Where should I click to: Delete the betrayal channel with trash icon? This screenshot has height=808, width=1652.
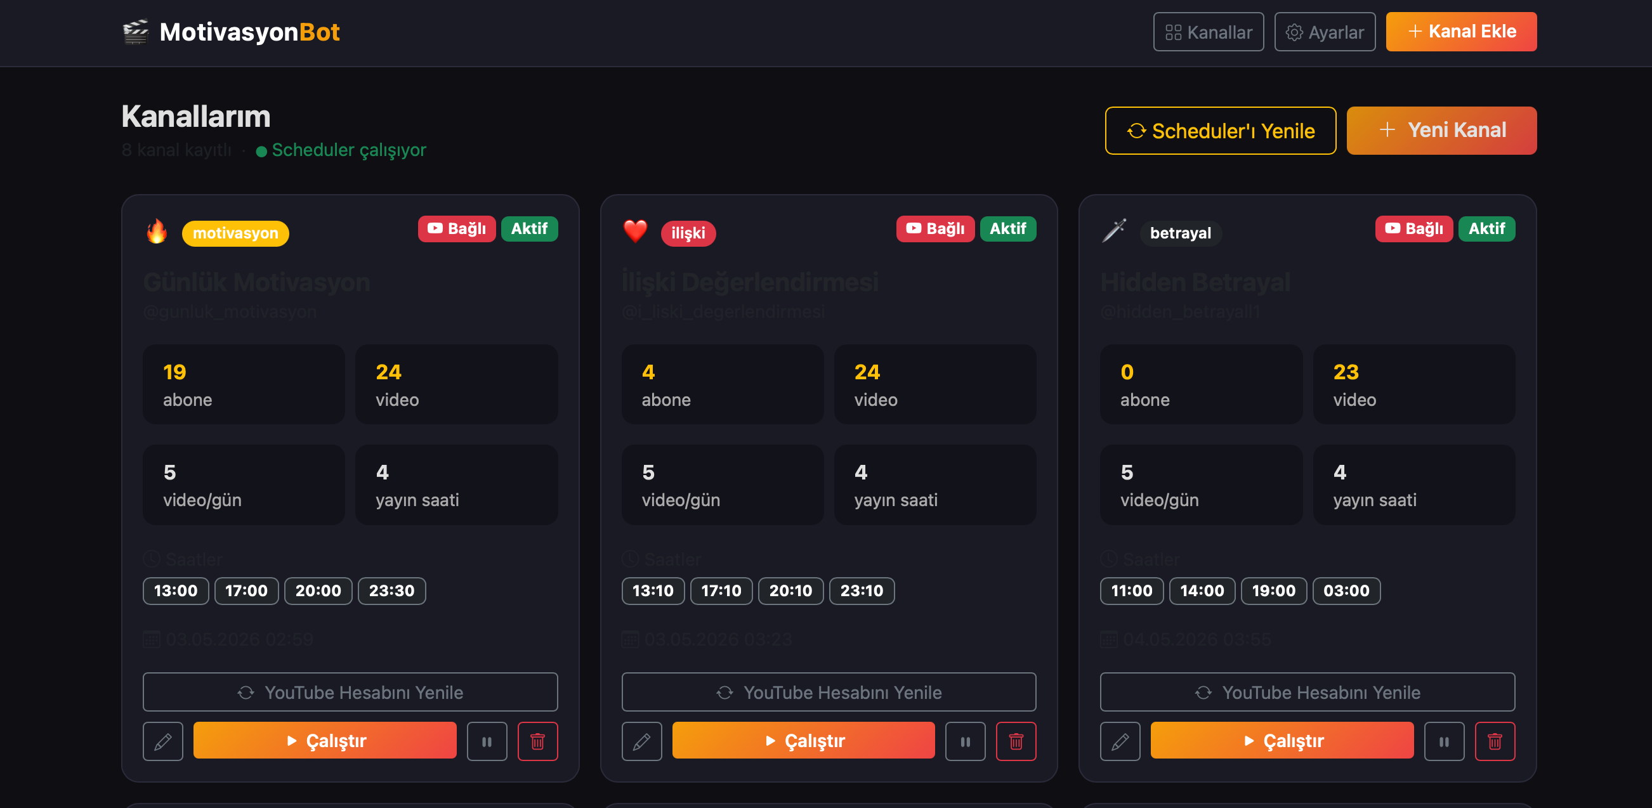pyautogui.click(x=1495, y=741)
